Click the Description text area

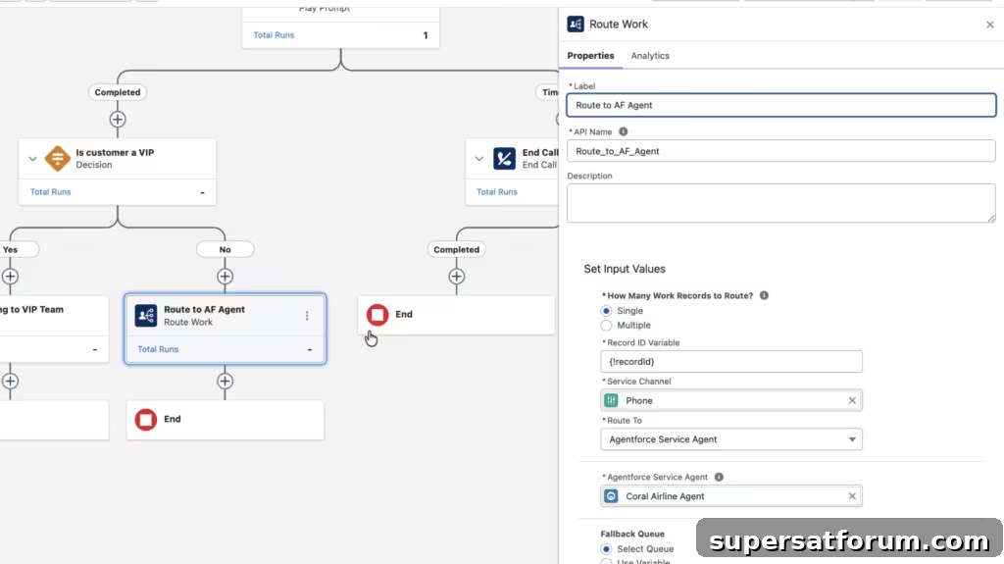781,203
